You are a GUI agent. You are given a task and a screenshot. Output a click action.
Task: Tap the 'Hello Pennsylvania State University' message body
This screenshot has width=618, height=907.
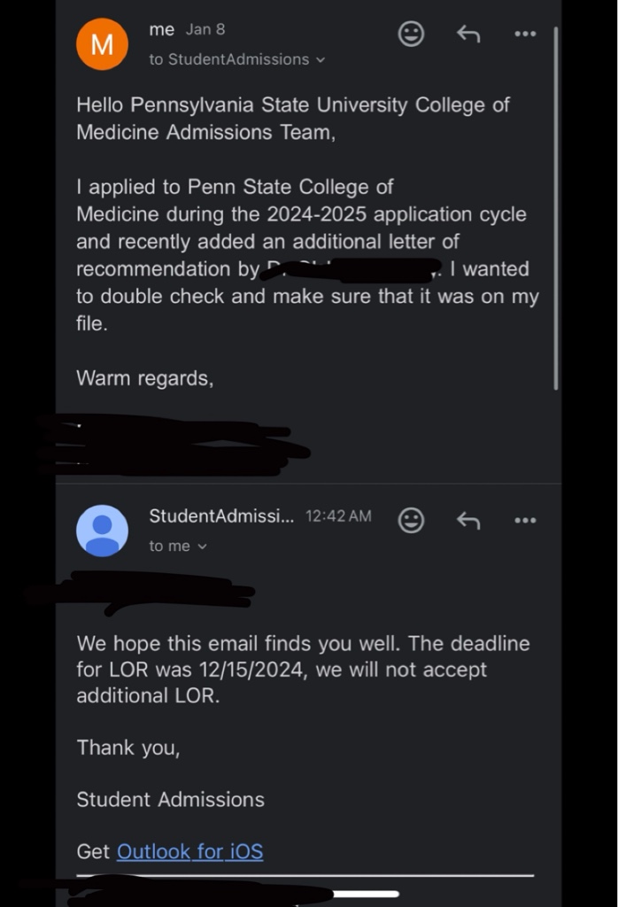pyautogui.click(x=293, y=119)
